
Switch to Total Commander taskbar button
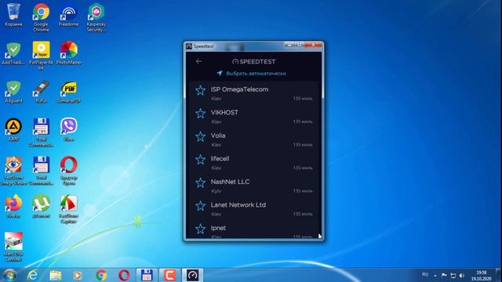pos(147,275)
